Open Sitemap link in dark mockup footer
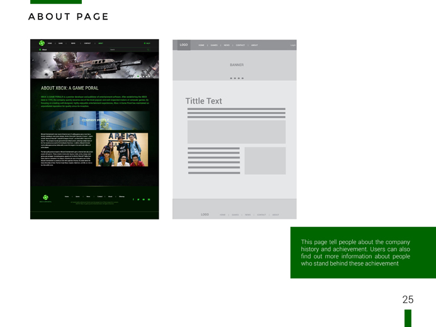This screenshot has height=327, width=436. 122,196
